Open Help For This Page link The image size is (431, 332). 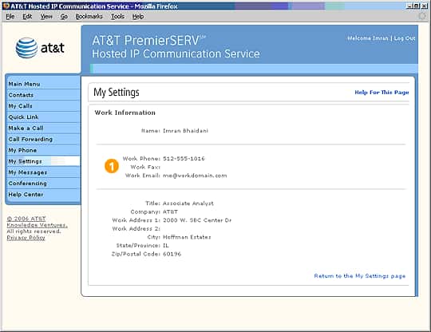pos(382,93)
